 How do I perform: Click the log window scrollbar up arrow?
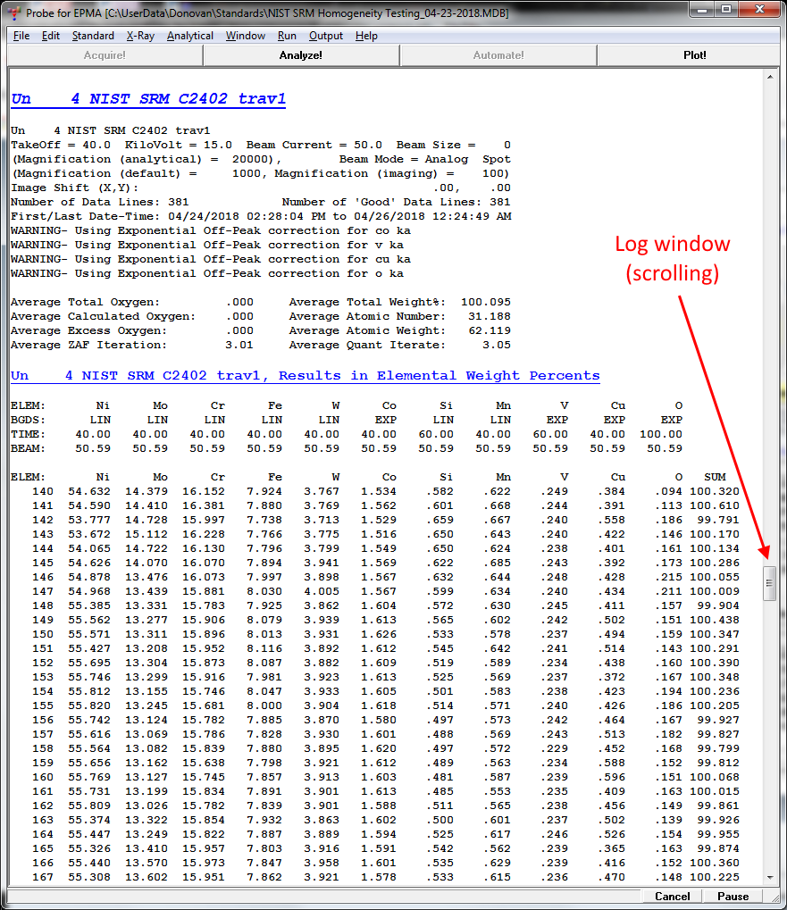pos(770,78)
